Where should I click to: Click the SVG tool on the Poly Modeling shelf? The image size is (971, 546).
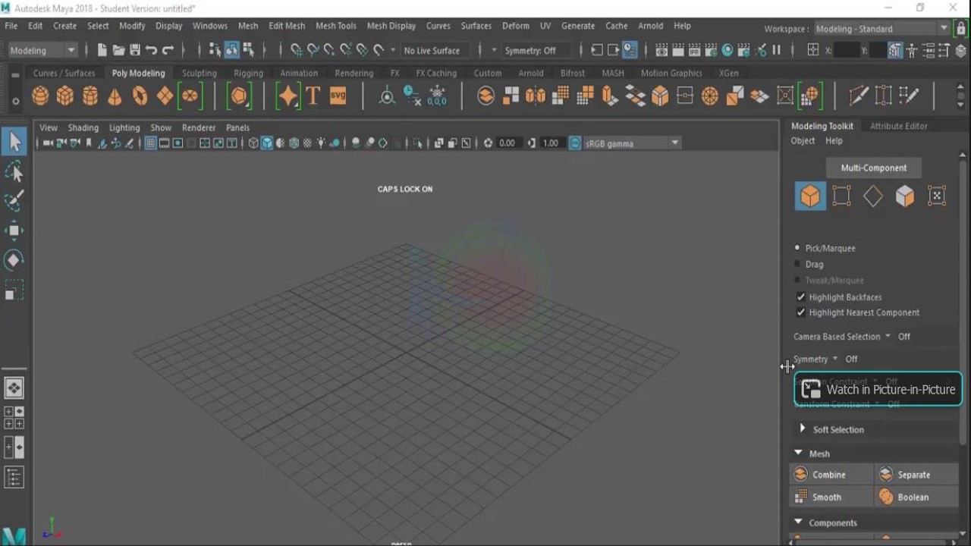point(338,96)
